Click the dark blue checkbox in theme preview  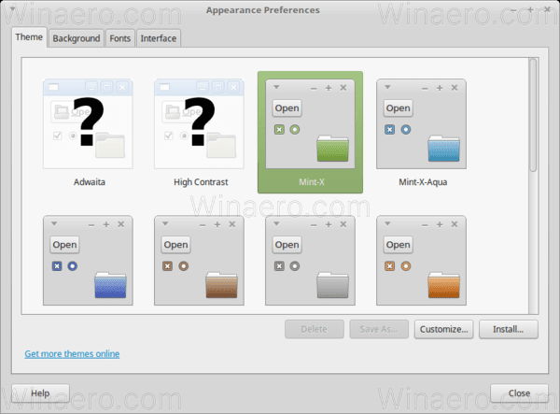pos(57,266)
